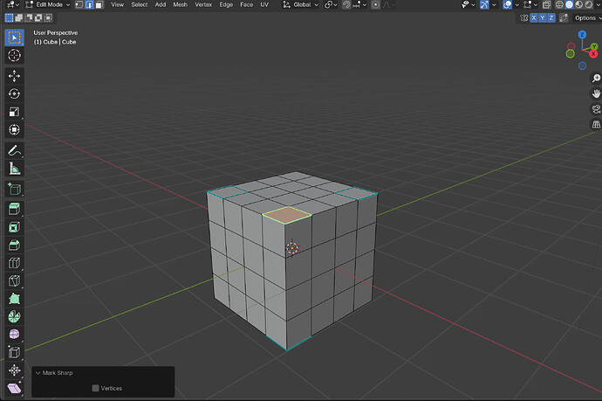Screen dimensions: 602x401
Task: Toggle the camera view icon
Action: [596, 109]
